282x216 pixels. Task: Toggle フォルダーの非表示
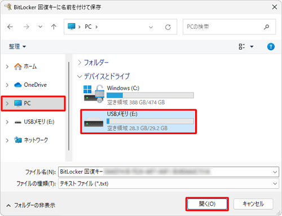[x=31, y=205]
